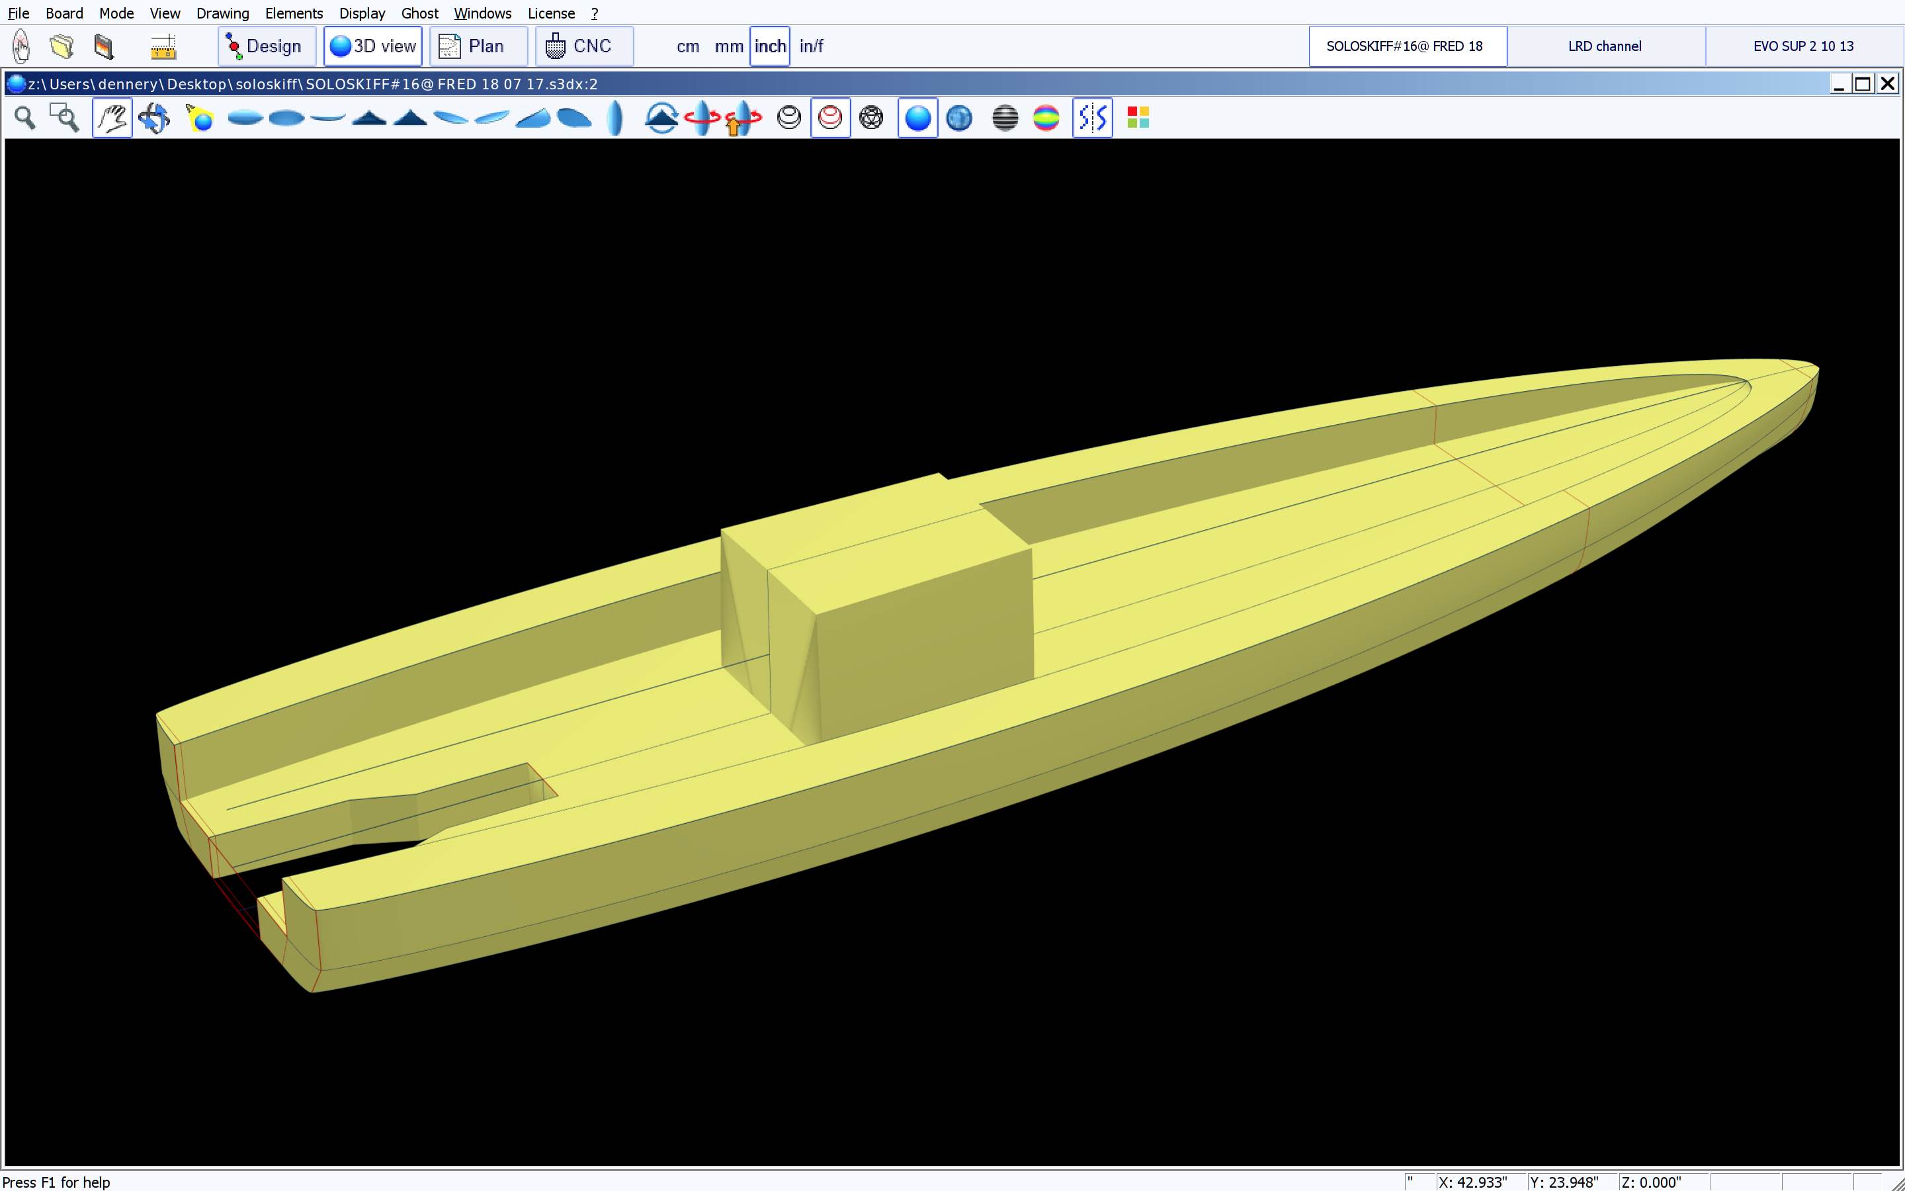The width and height of the screenshot is (1905, 1191).
Task: Switch to CNC mode
Action: (583, 46)
